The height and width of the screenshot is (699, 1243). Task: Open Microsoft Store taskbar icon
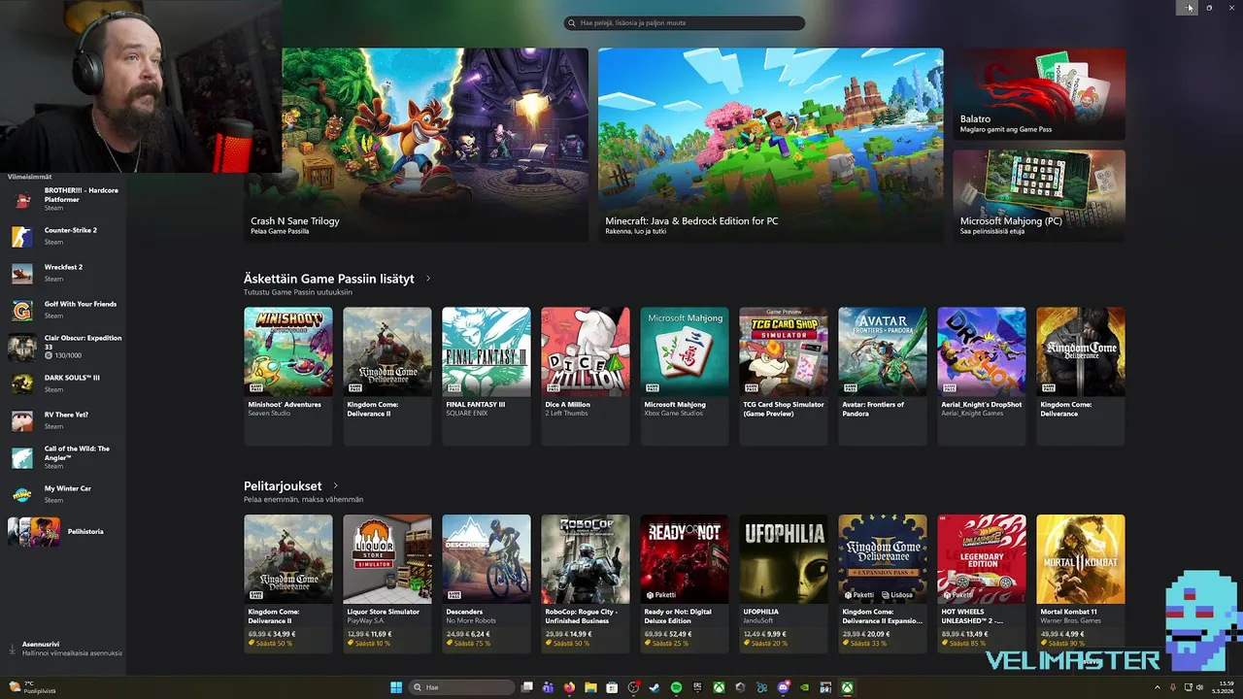(612, 687)
